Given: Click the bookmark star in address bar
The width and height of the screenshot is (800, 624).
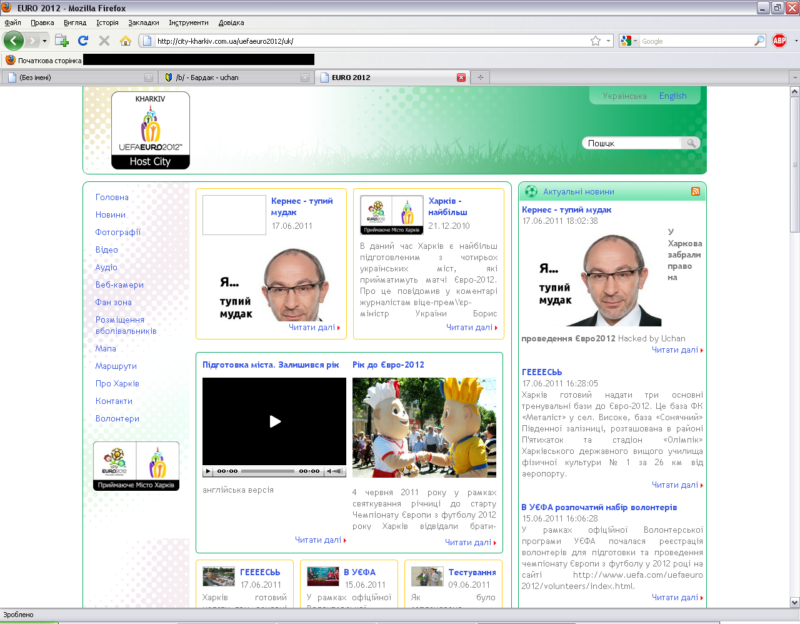Looking at the screenshot, I should [596, 41].
